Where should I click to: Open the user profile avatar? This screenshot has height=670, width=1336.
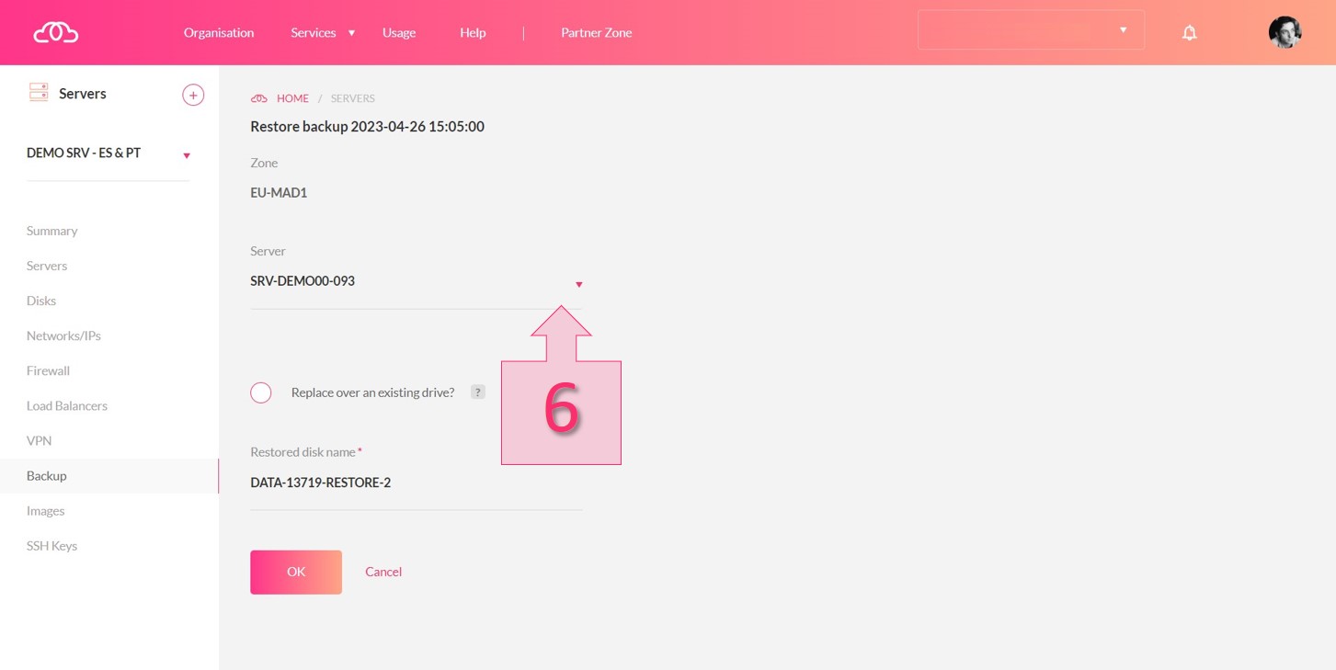coord(1285,32)
